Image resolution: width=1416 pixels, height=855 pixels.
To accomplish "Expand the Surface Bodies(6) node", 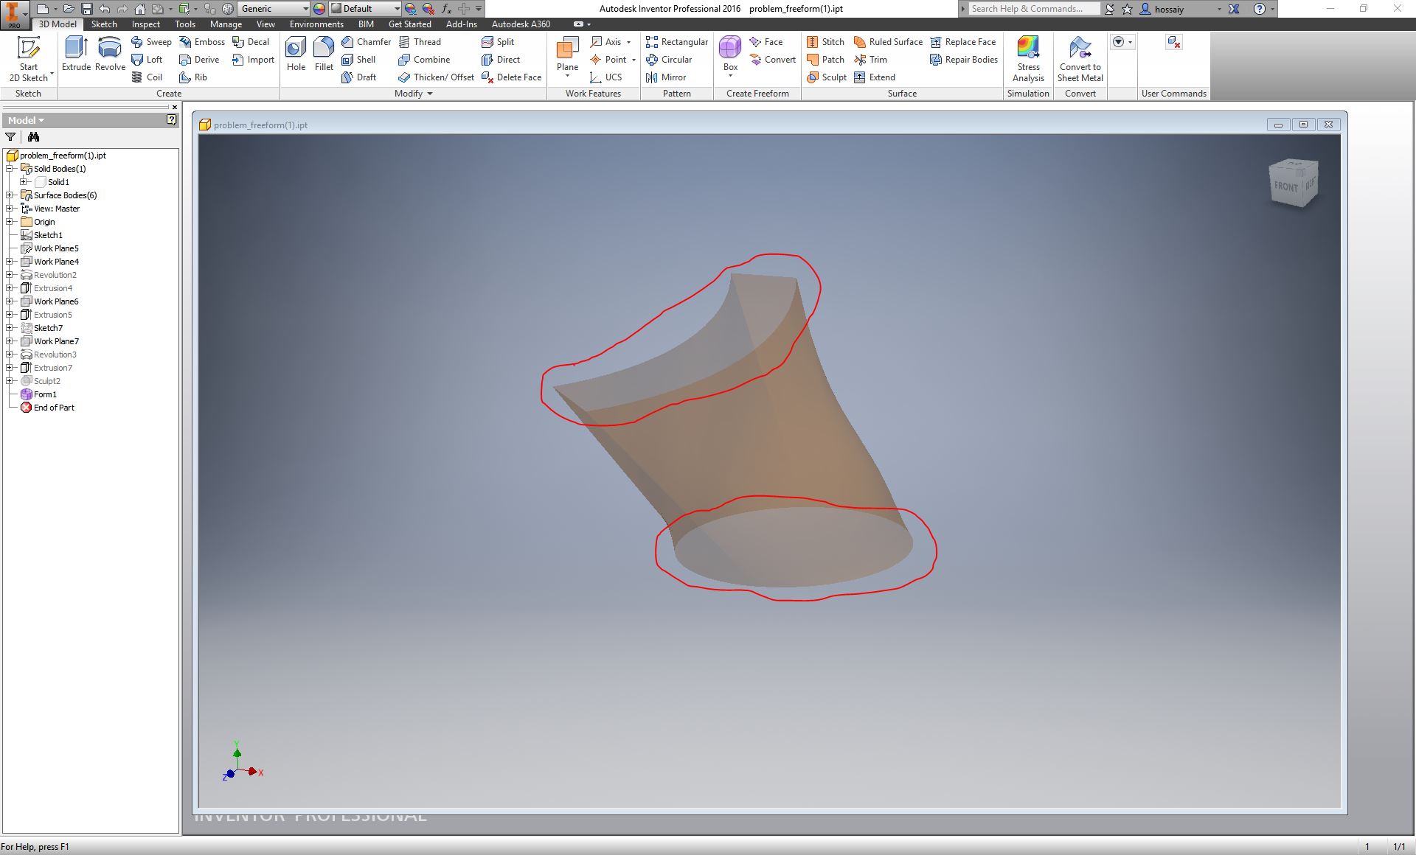I will [x=9, y=195].
